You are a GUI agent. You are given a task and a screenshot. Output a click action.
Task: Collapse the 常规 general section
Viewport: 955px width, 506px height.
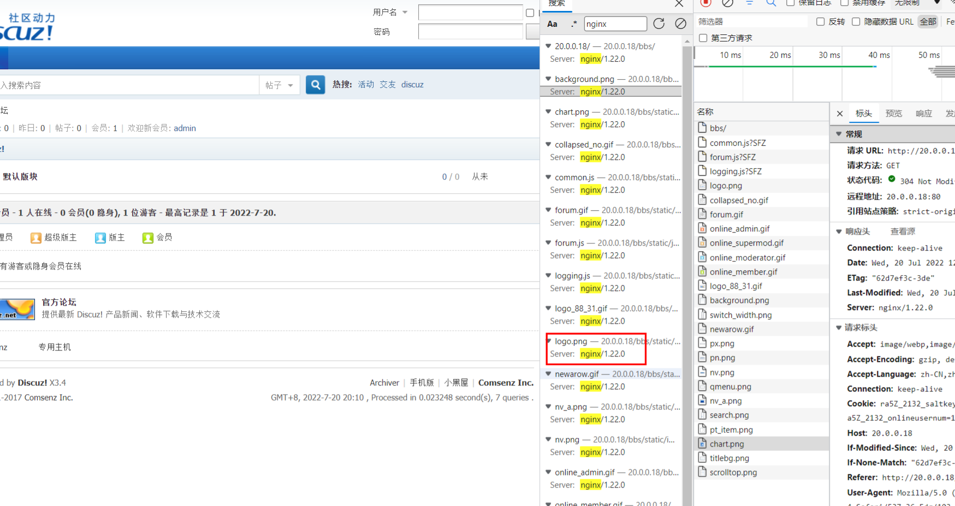839,134
